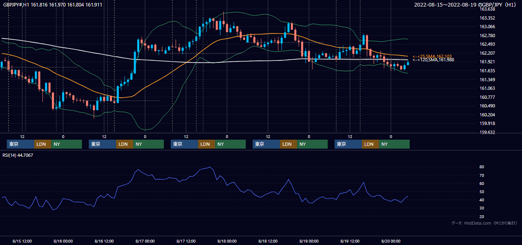The image size is (522, 245).
Task: Click price axis value 161.635
Action: tap(487, 71)
